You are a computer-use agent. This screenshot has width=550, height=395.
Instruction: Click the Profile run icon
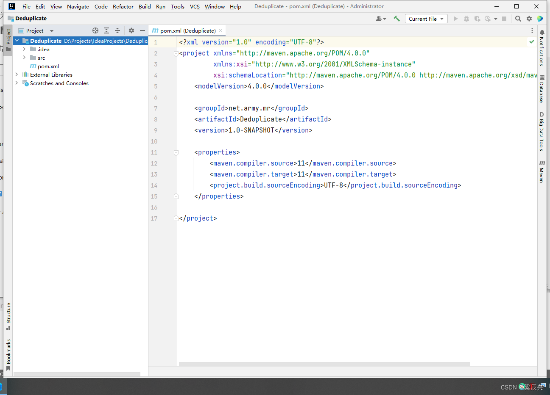pos(488,19)
